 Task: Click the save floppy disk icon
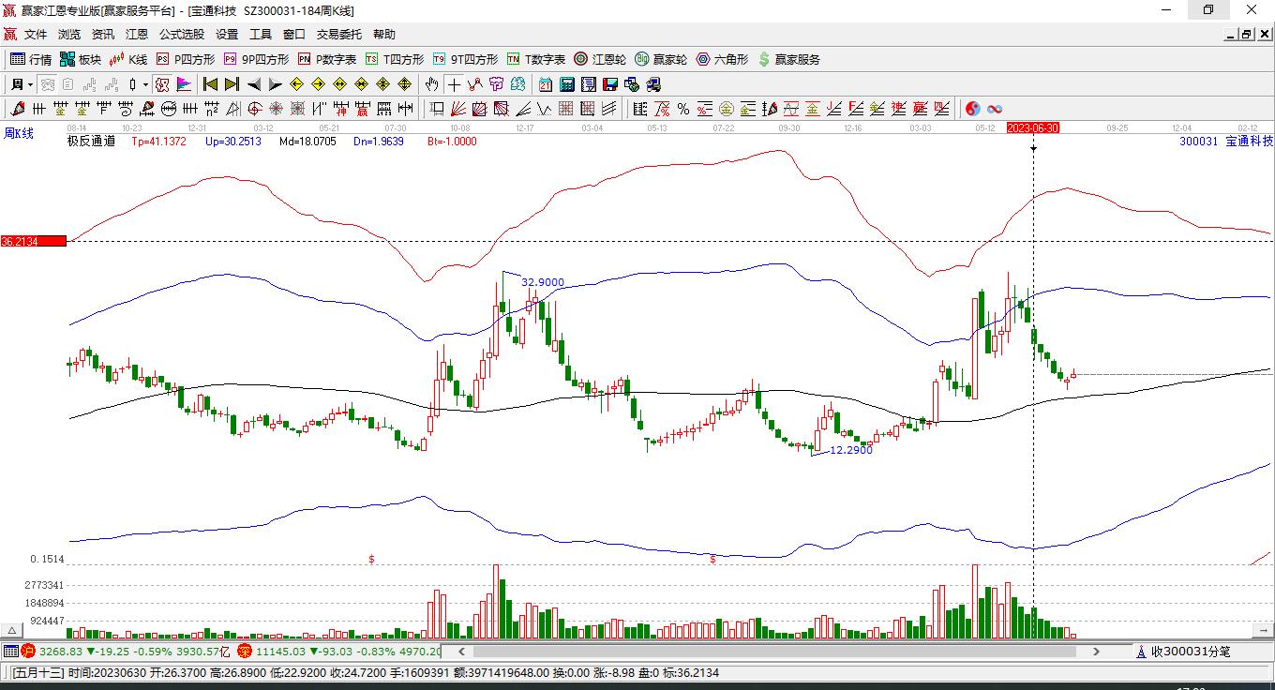click(610, 84)
